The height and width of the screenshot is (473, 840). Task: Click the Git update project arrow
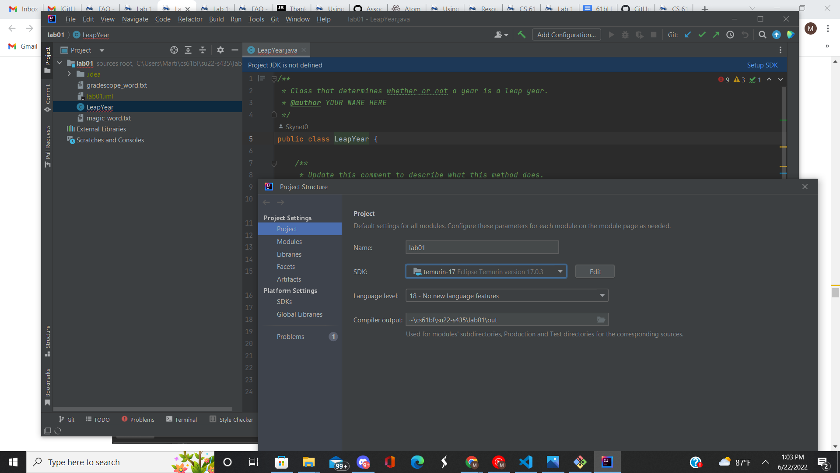(x=688, y=35)
